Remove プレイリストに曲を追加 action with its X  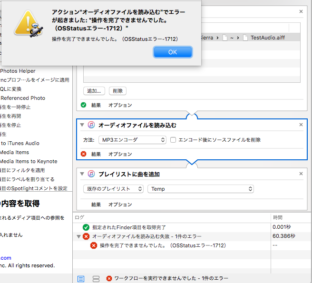click(x=301, y=174)
